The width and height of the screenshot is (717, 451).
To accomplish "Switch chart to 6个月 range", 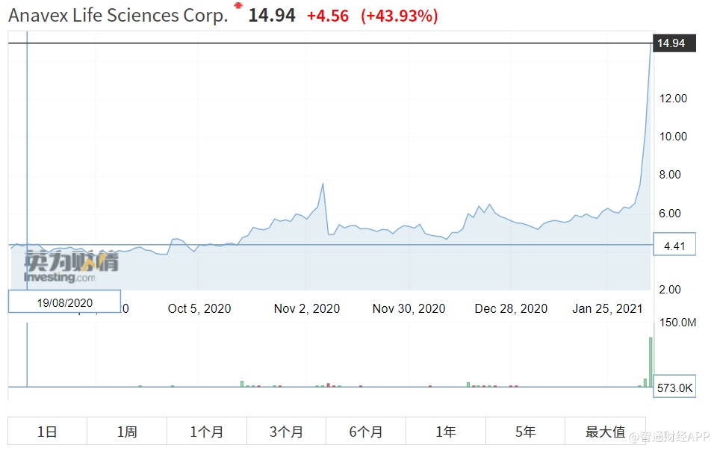I will coord(366,431).
